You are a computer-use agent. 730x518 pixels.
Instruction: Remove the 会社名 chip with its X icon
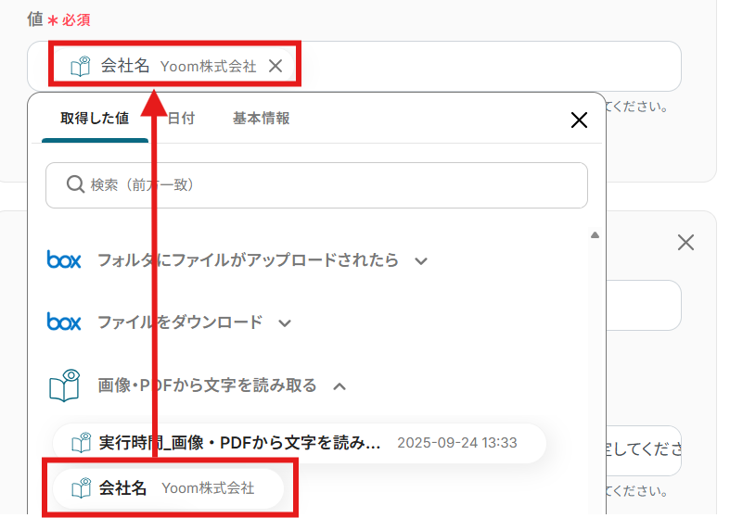point(275,66)
